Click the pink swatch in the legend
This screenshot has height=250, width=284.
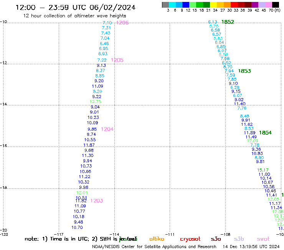269,5
